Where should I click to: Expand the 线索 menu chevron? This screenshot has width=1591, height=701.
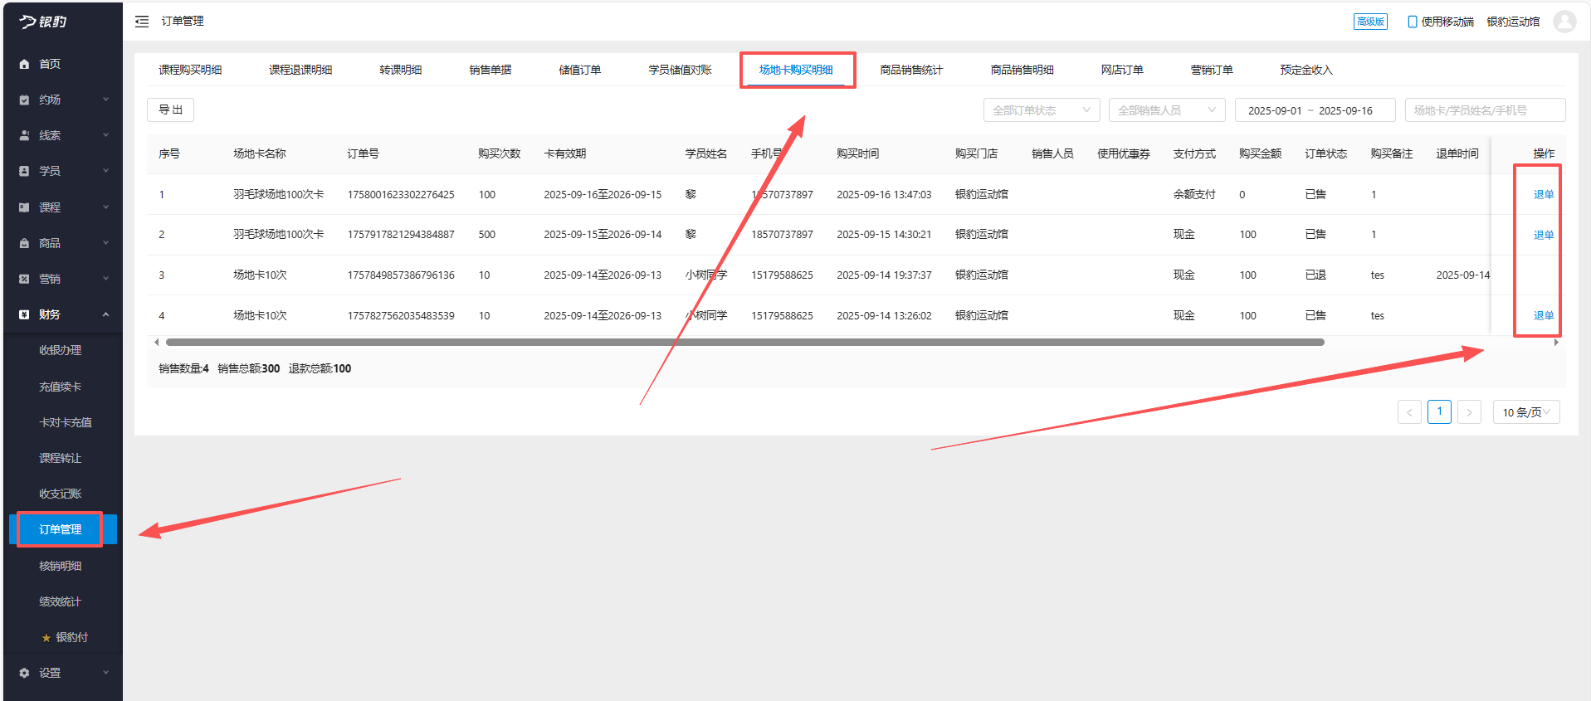coord(105,135)
